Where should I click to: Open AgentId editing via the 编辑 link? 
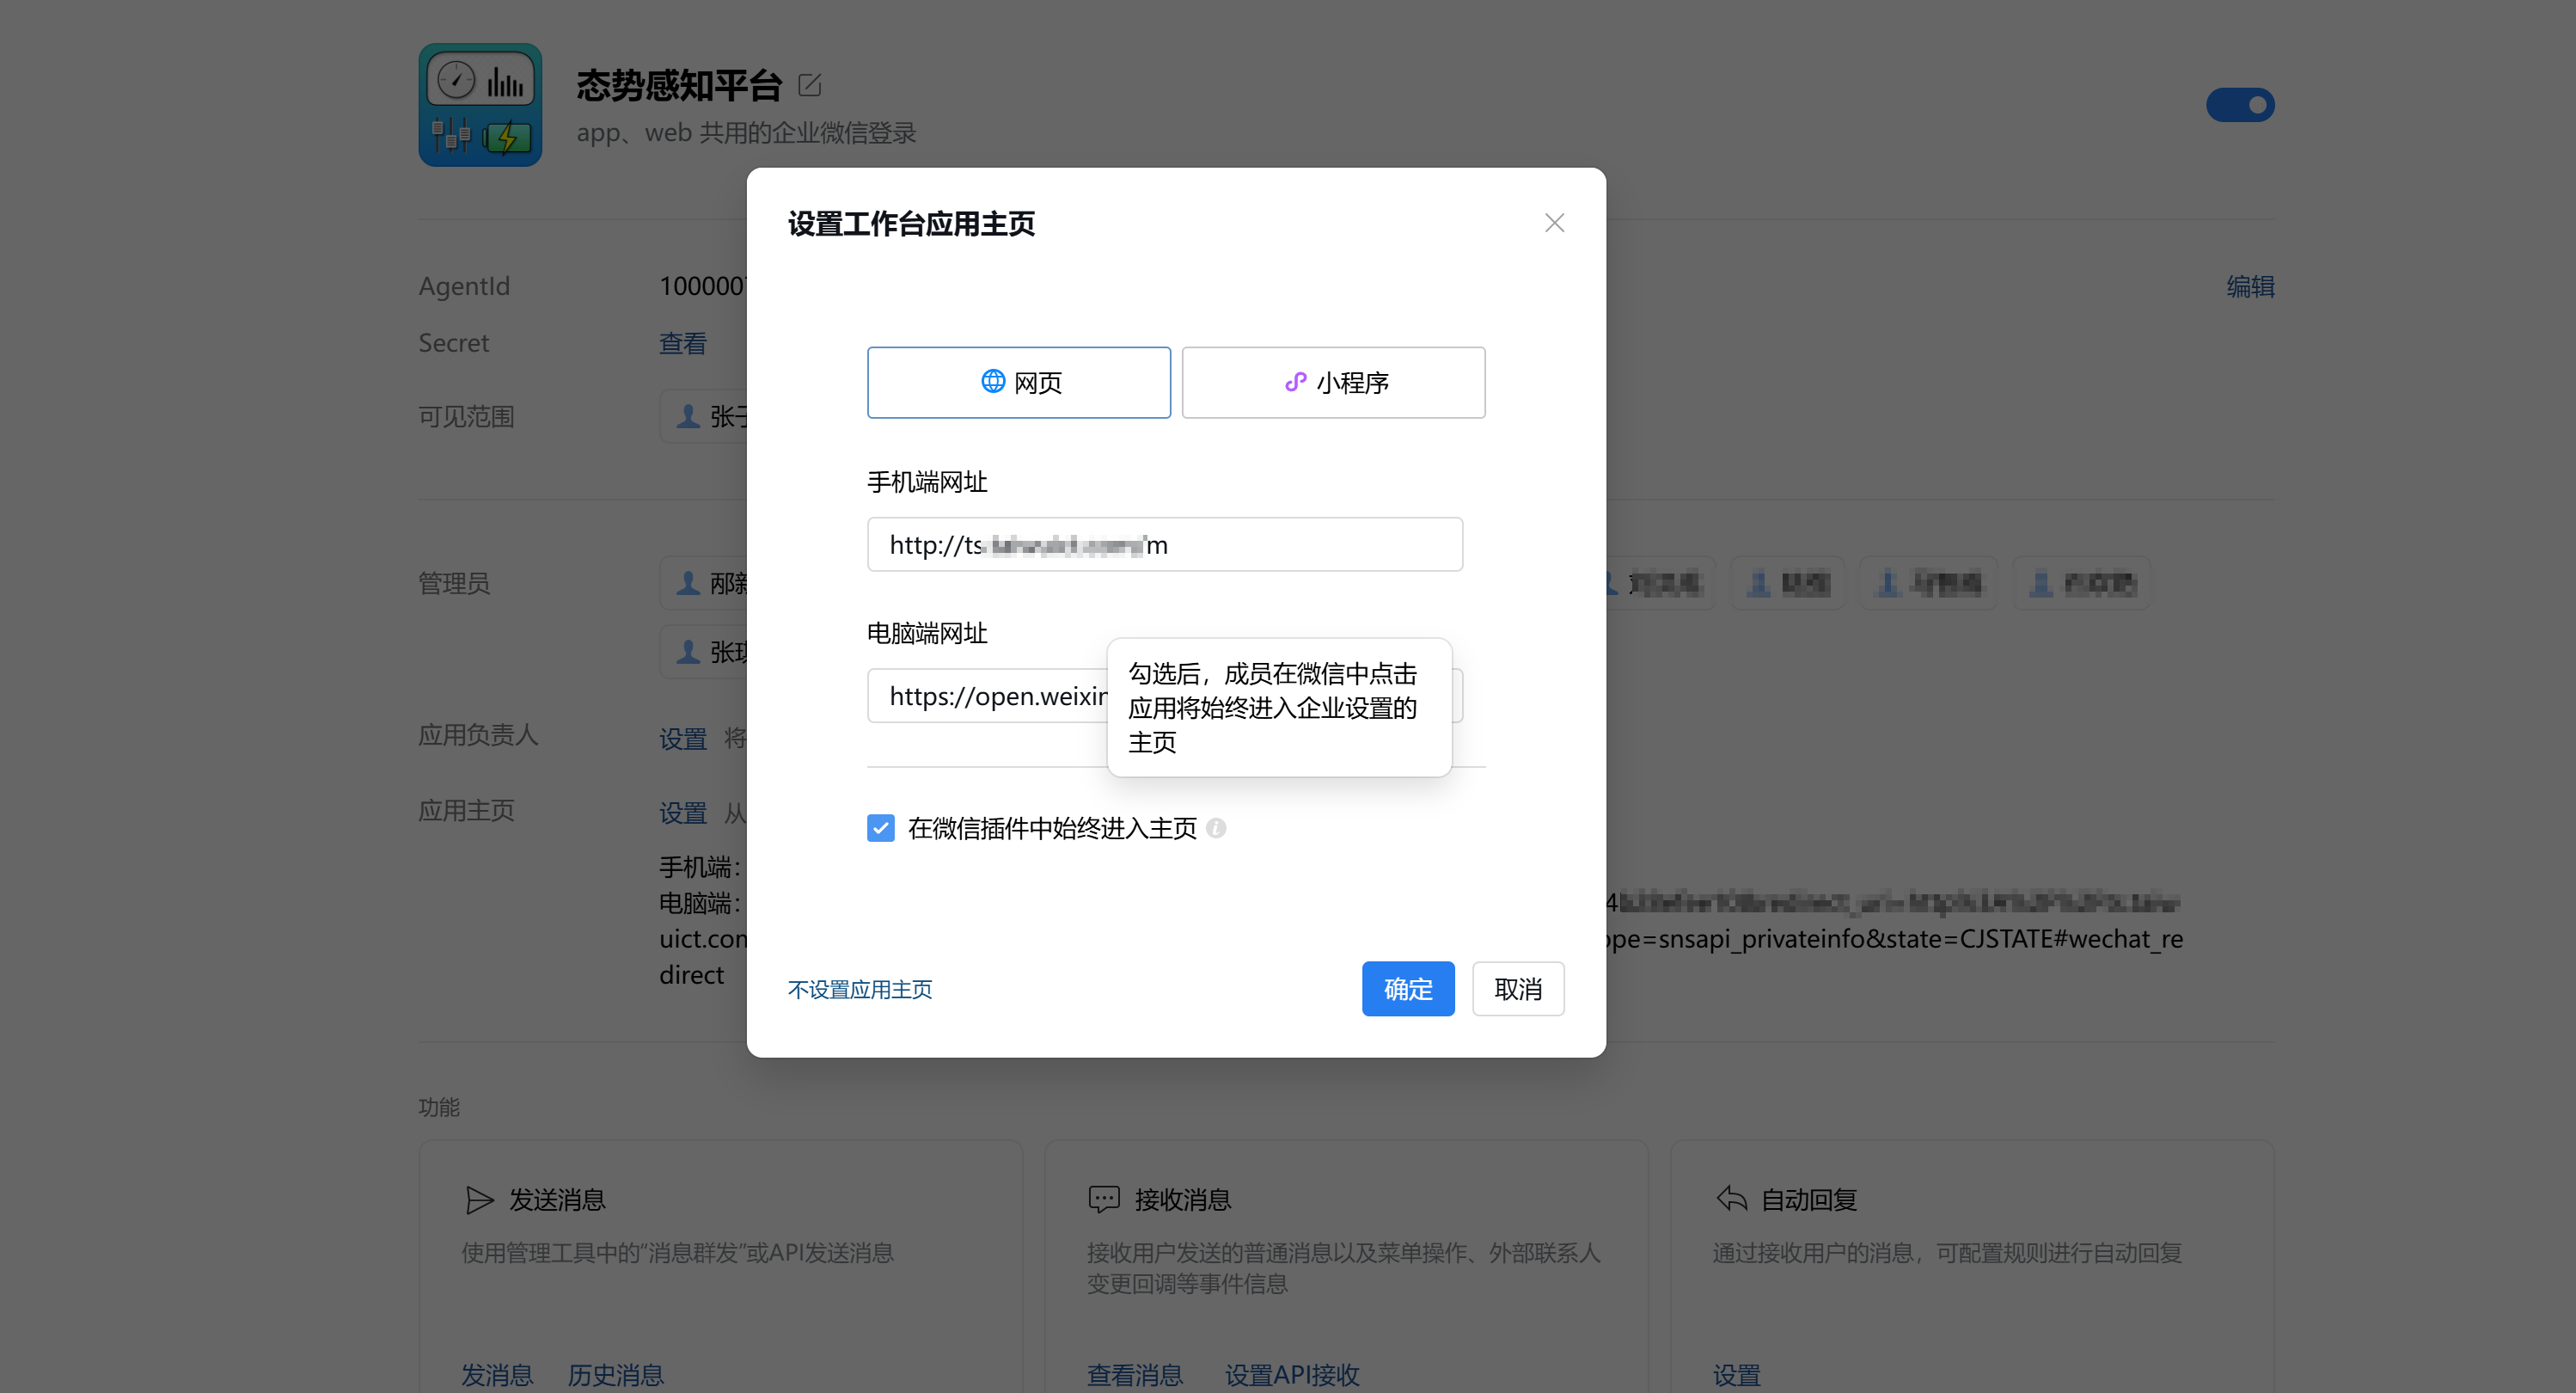pyautogui.click(x=2249, y=286)
